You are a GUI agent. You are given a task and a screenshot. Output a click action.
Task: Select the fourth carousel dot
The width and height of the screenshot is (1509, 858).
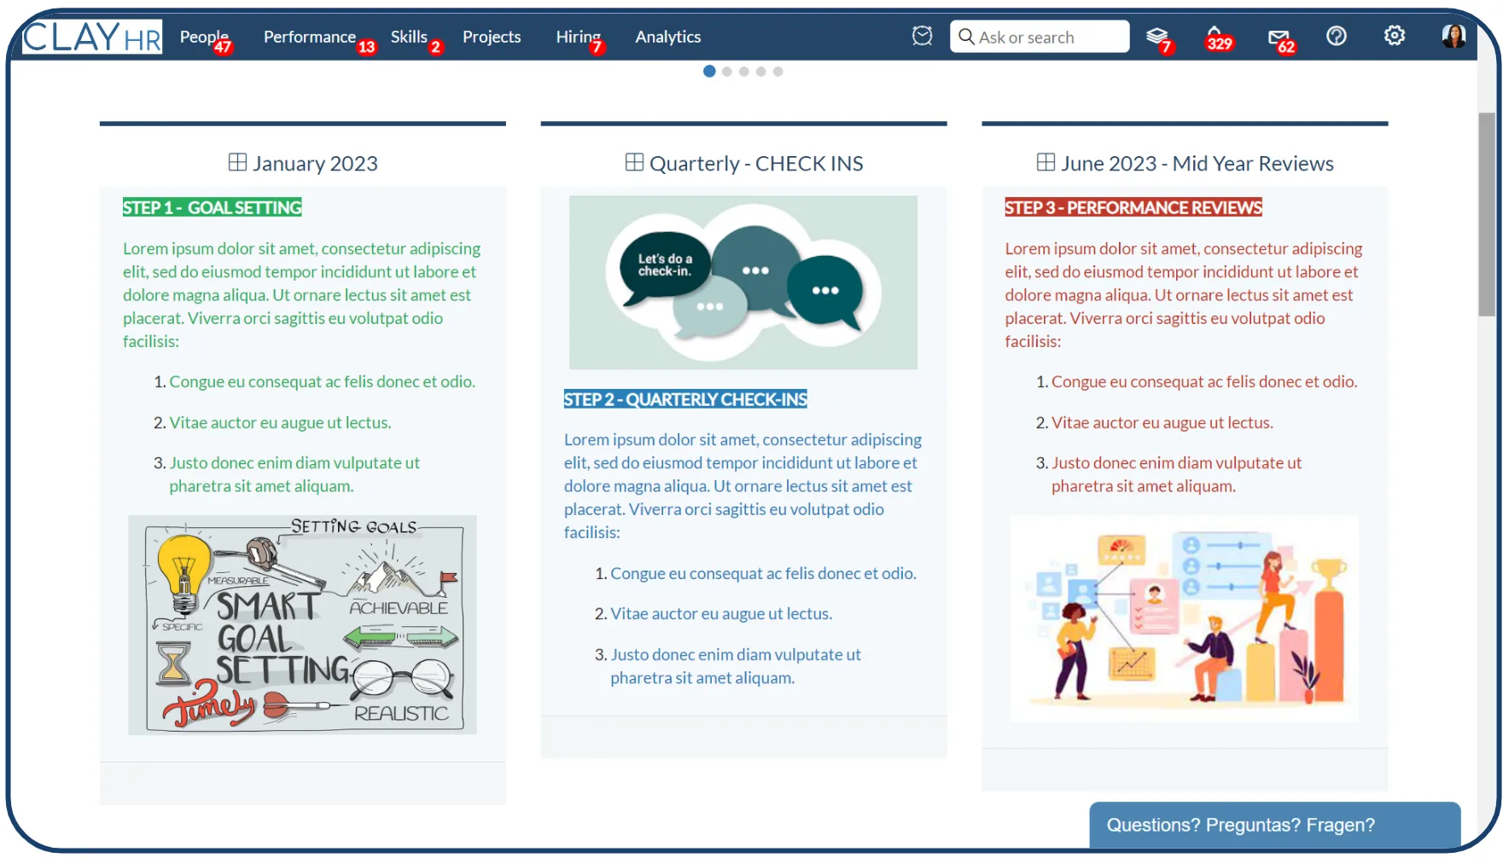[761, 72]
